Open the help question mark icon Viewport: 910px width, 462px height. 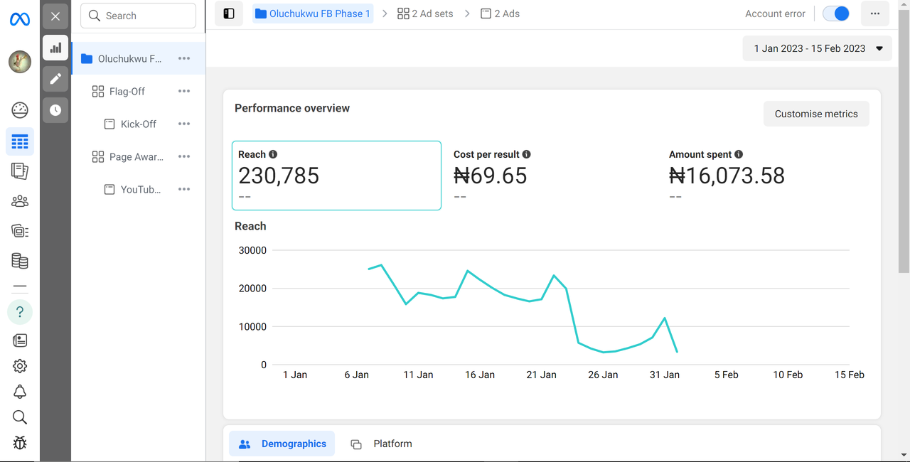pyautogui.click(x=20, y=312)
